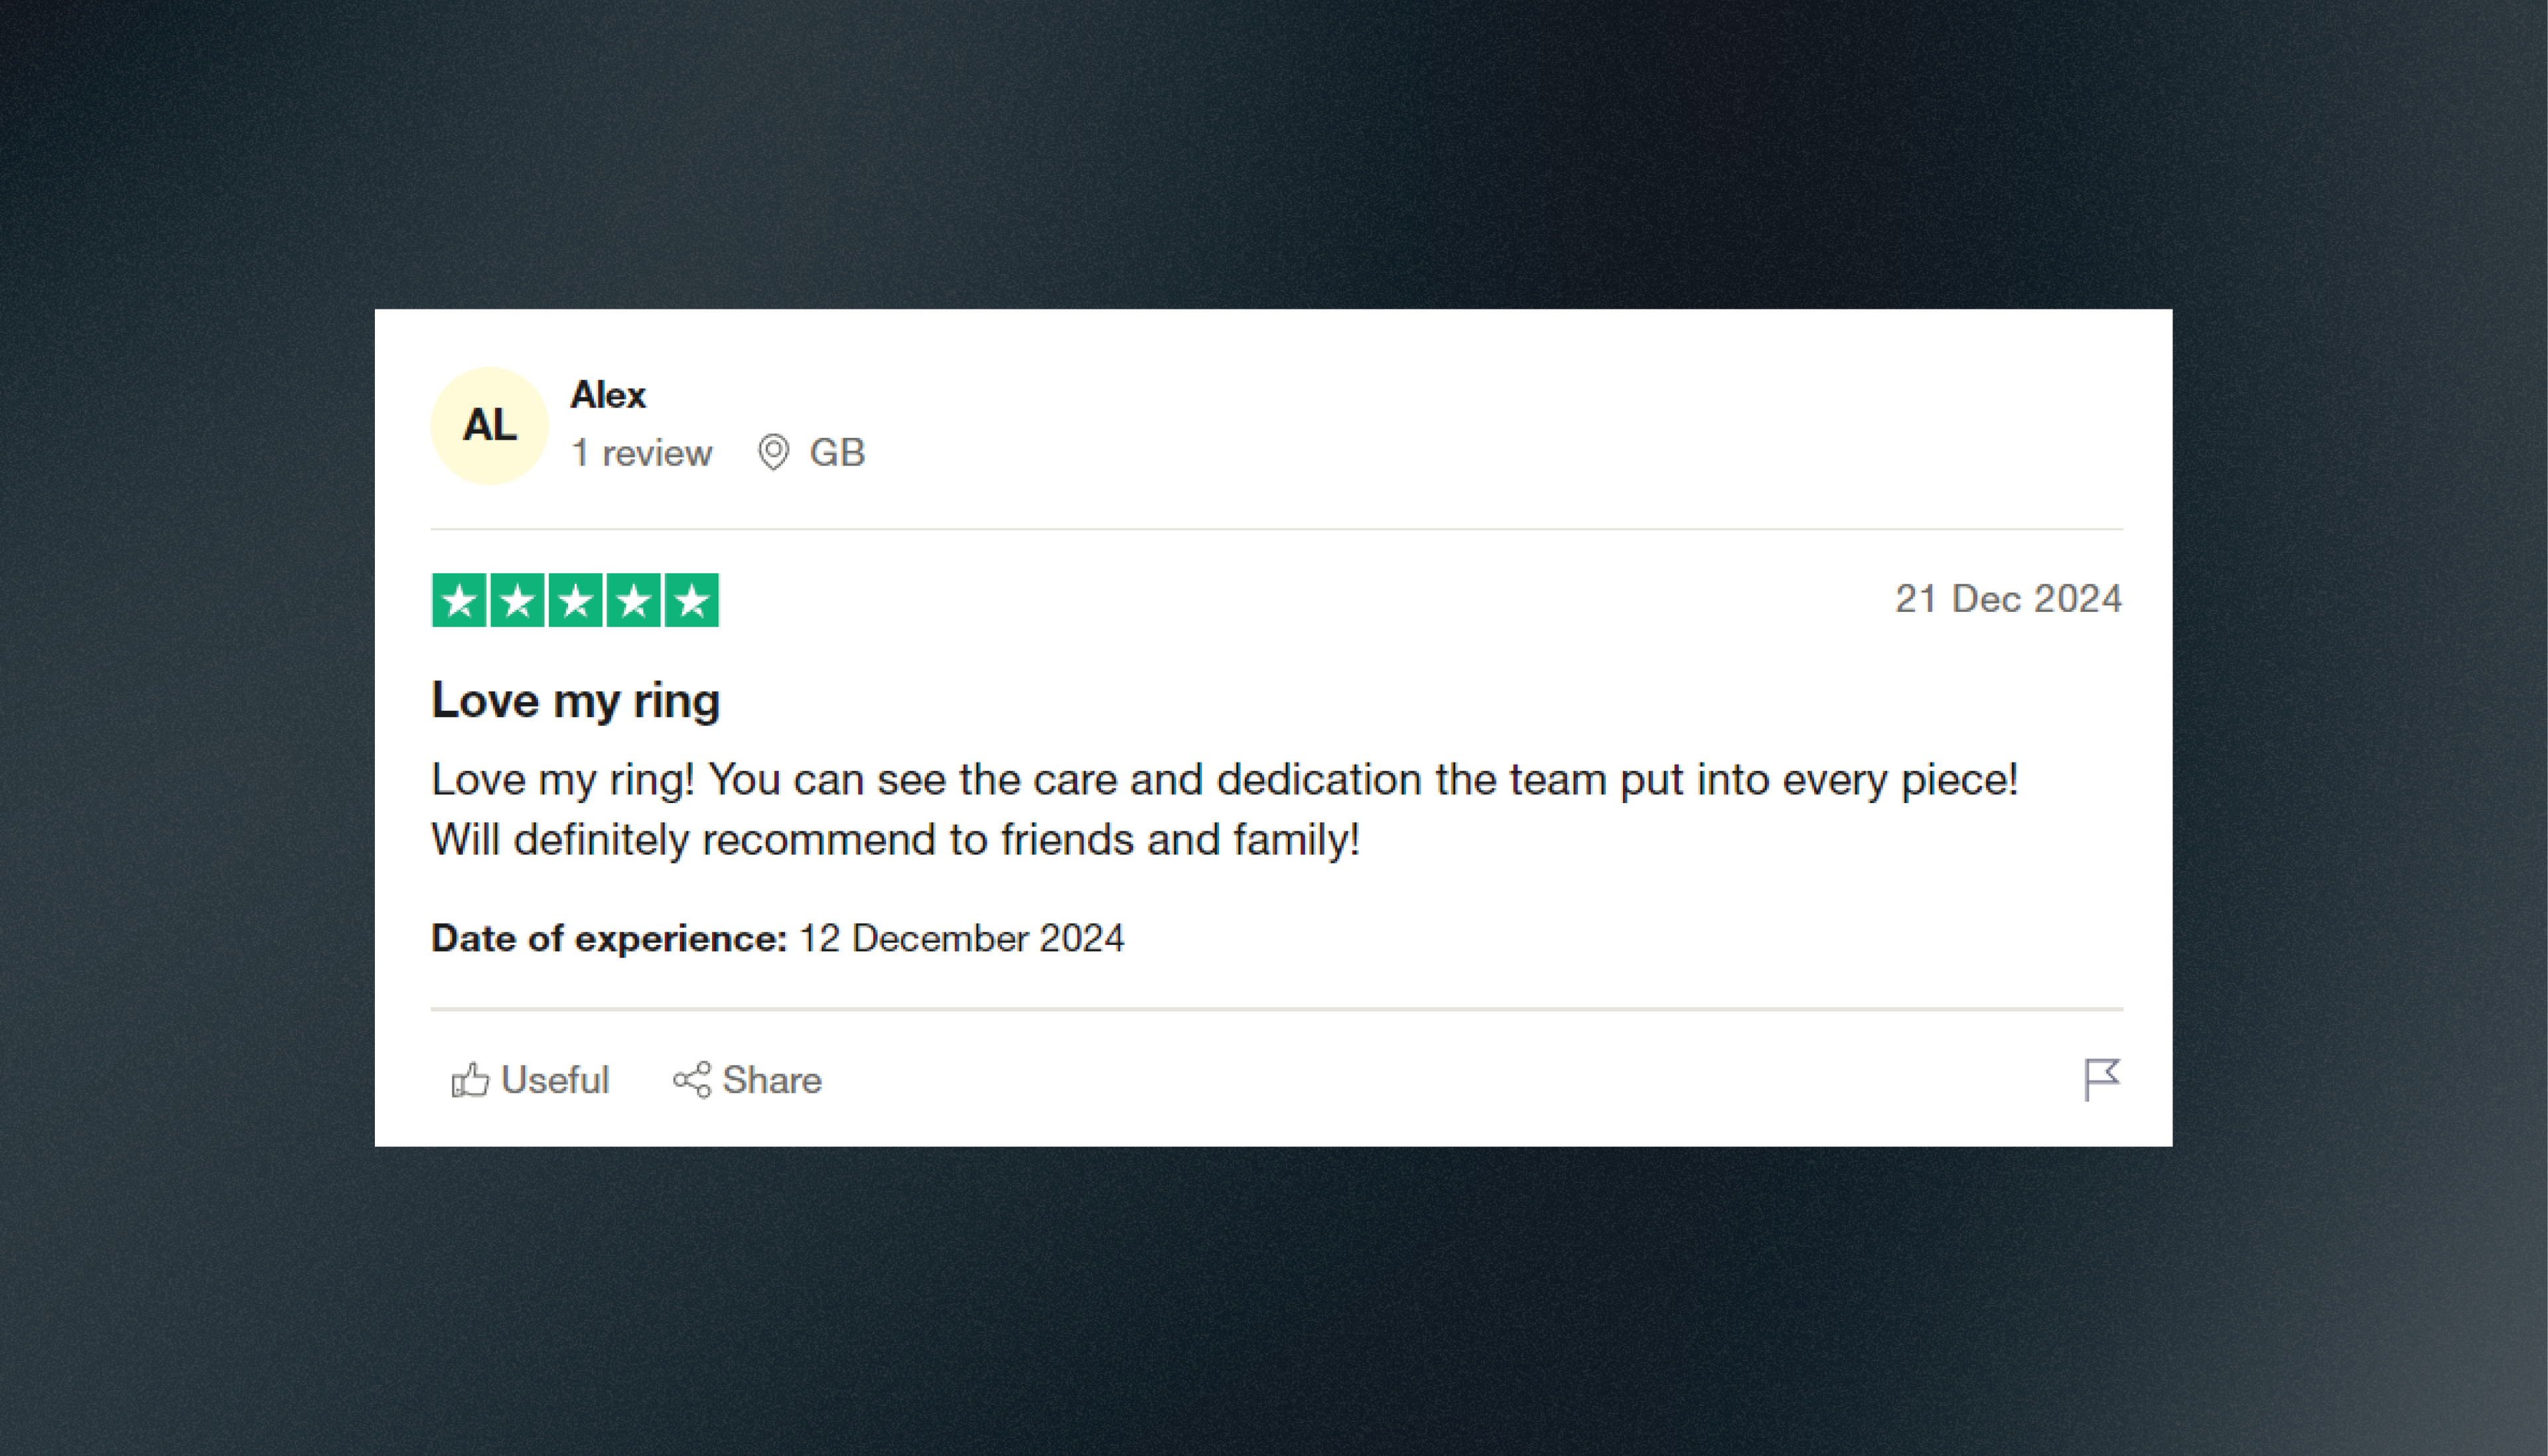Viewport: 2548px width, 1456px height.
Task: Click the AL avatar circle
Action: pos(489,426)
